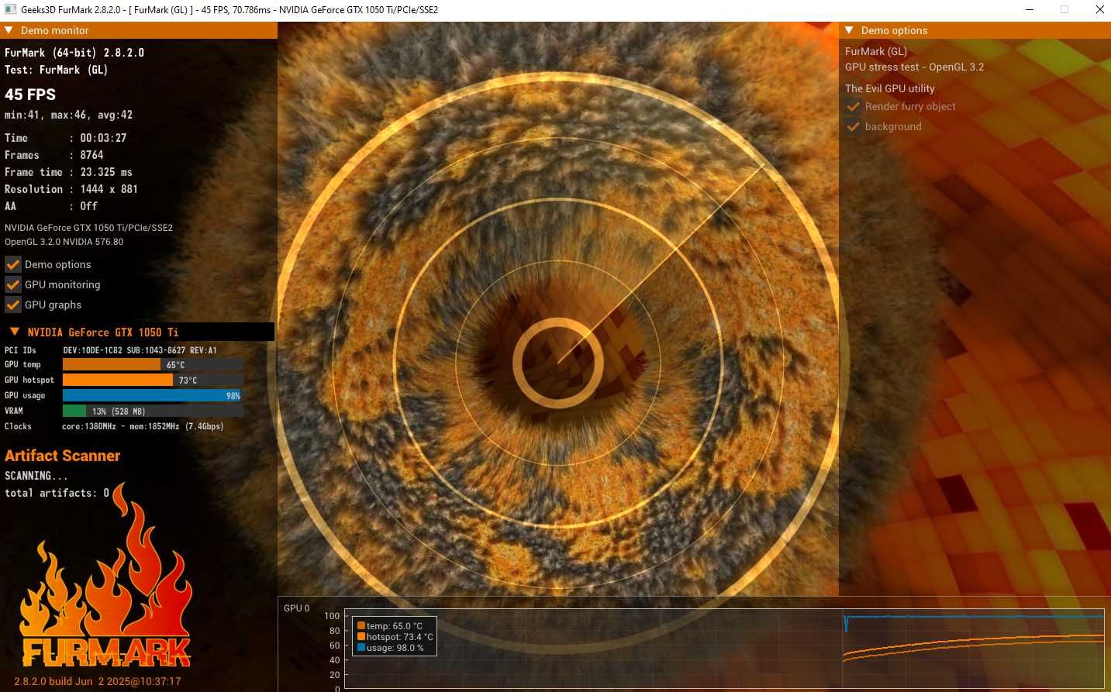
Task: Click the GPU usage 98% bar
Action: tap(153, 395)
